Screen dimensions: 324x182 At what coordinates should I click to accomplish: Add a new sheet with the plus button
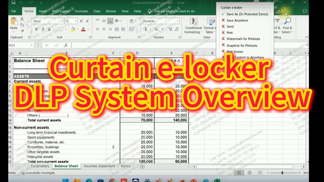(x=142, y=167)
